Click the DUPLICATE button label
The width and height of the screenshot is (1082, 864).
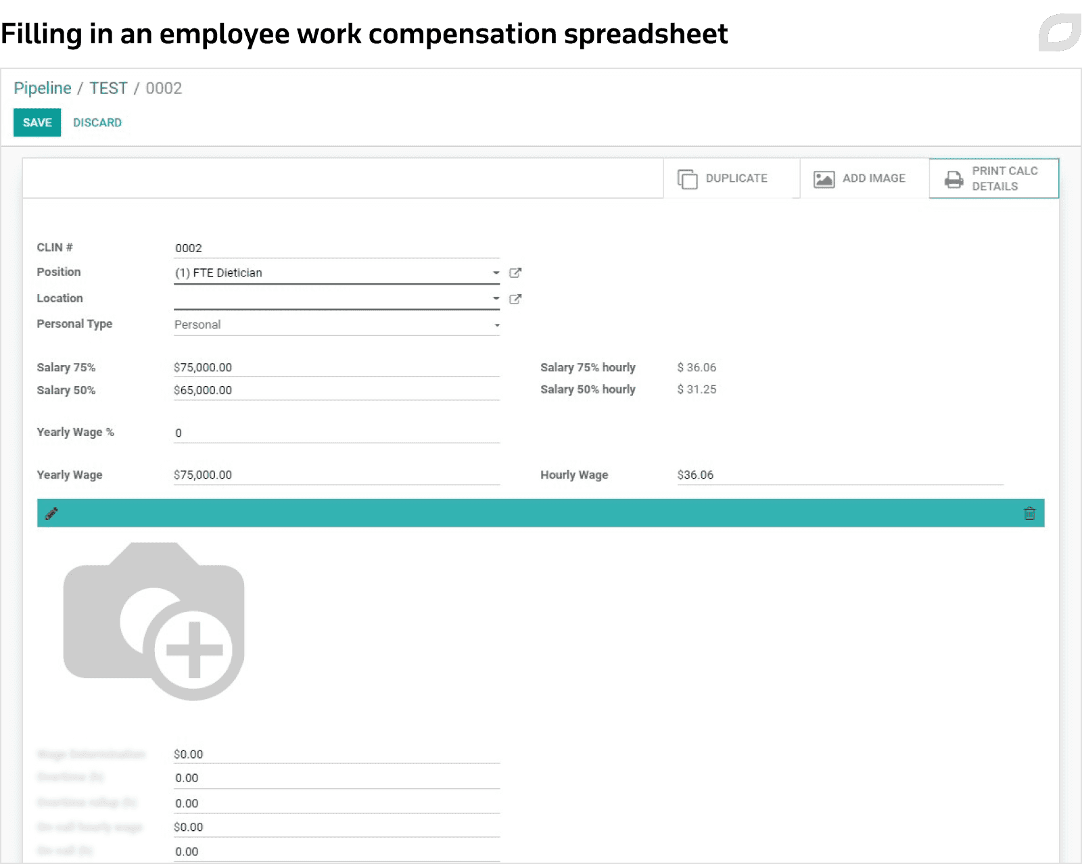[736, 178]
